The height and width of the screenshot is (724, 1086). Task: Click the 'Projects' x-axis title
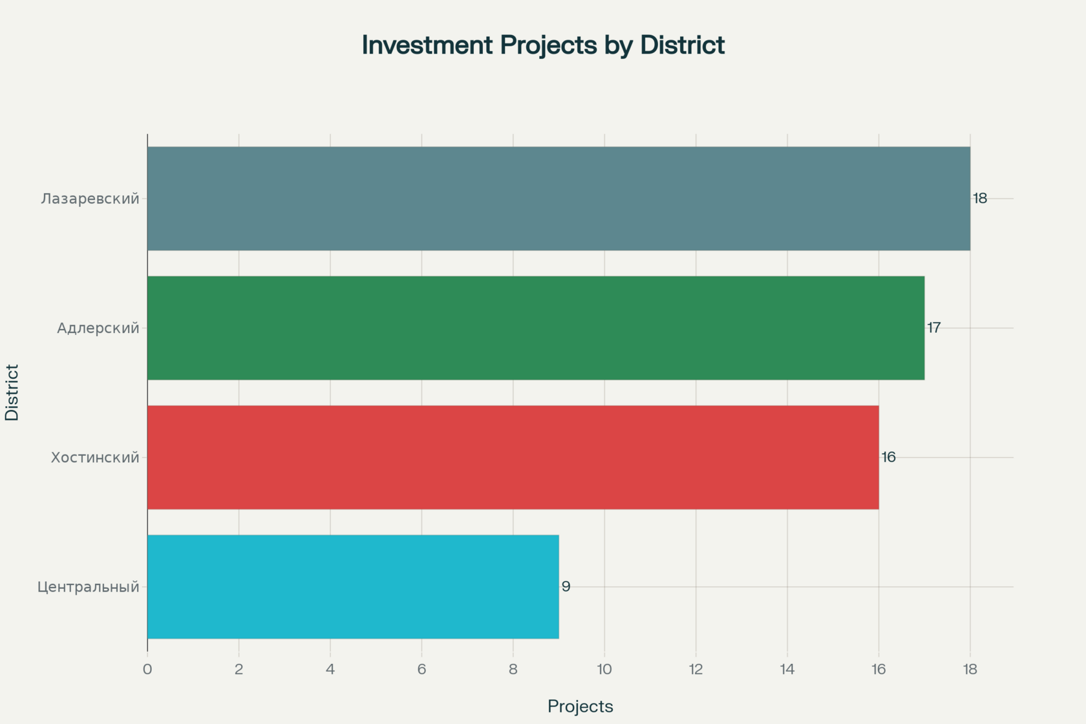coord(580,707)
